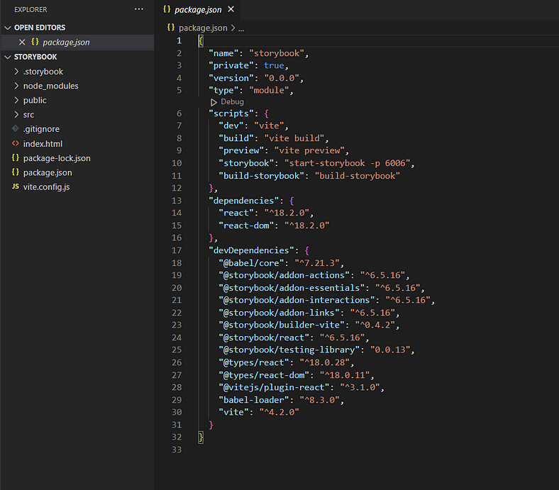Click "@storybook/addon-essentials" key
This screenshot has width=559, height=490.
tap(292, 288)
